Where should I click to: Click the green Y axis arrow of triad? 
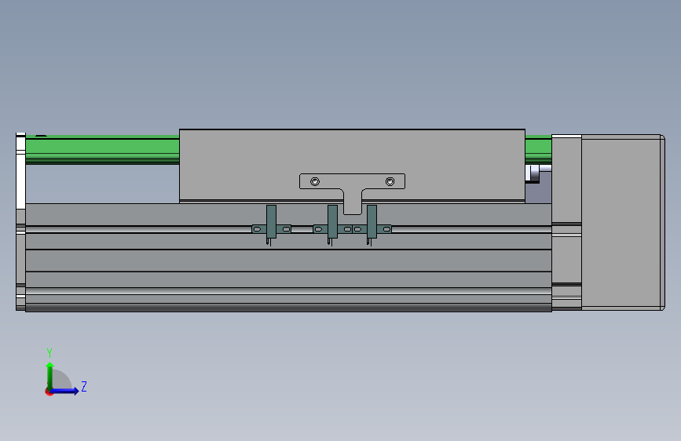coord(50,376)
